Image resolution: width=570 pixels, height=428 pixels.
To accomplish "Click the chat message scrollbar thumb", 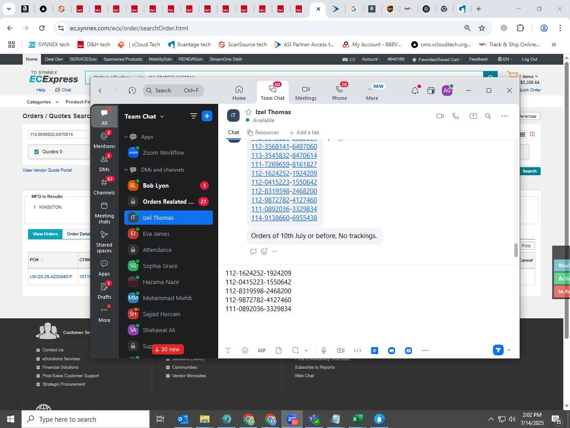I will coord(516,251).
